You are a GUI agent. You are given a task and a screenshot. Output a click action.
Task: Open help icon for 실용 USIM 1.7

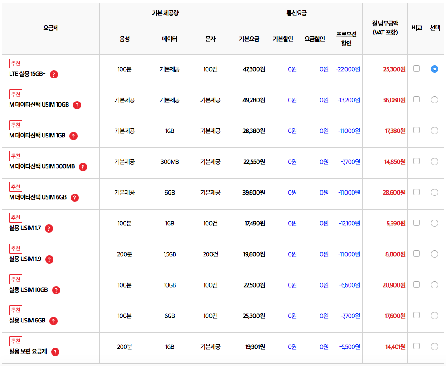[x=49, y=229]
